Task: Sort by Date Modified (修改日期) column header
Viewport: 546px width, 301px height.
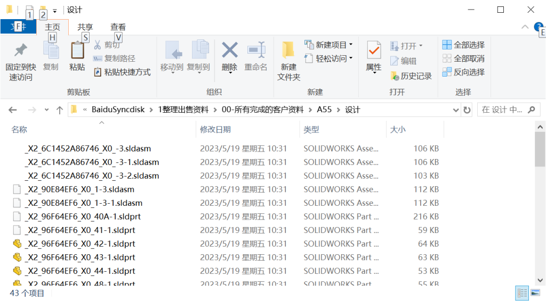Action: click(x=215, y=130)
